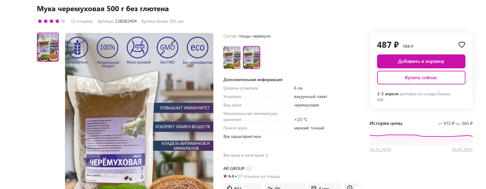Open seller info icon next to AR GROUP

click(249, 168)
